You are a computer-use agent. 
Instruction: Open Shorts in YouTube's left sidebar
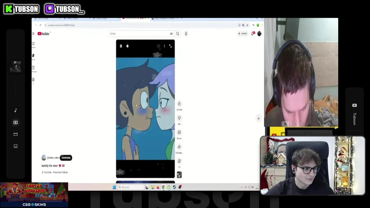(33, 57)
